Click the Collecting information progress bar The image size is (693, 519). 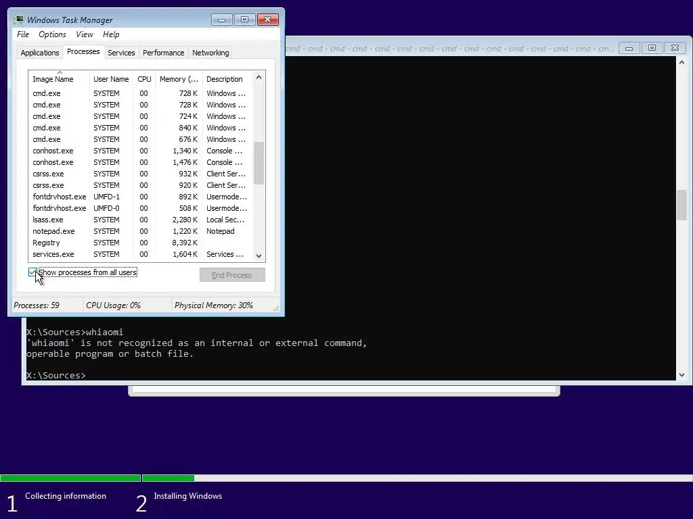(70, 478)
